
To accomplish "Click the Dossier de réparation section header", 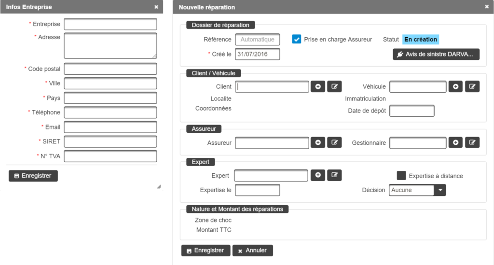I will [220, 25].
